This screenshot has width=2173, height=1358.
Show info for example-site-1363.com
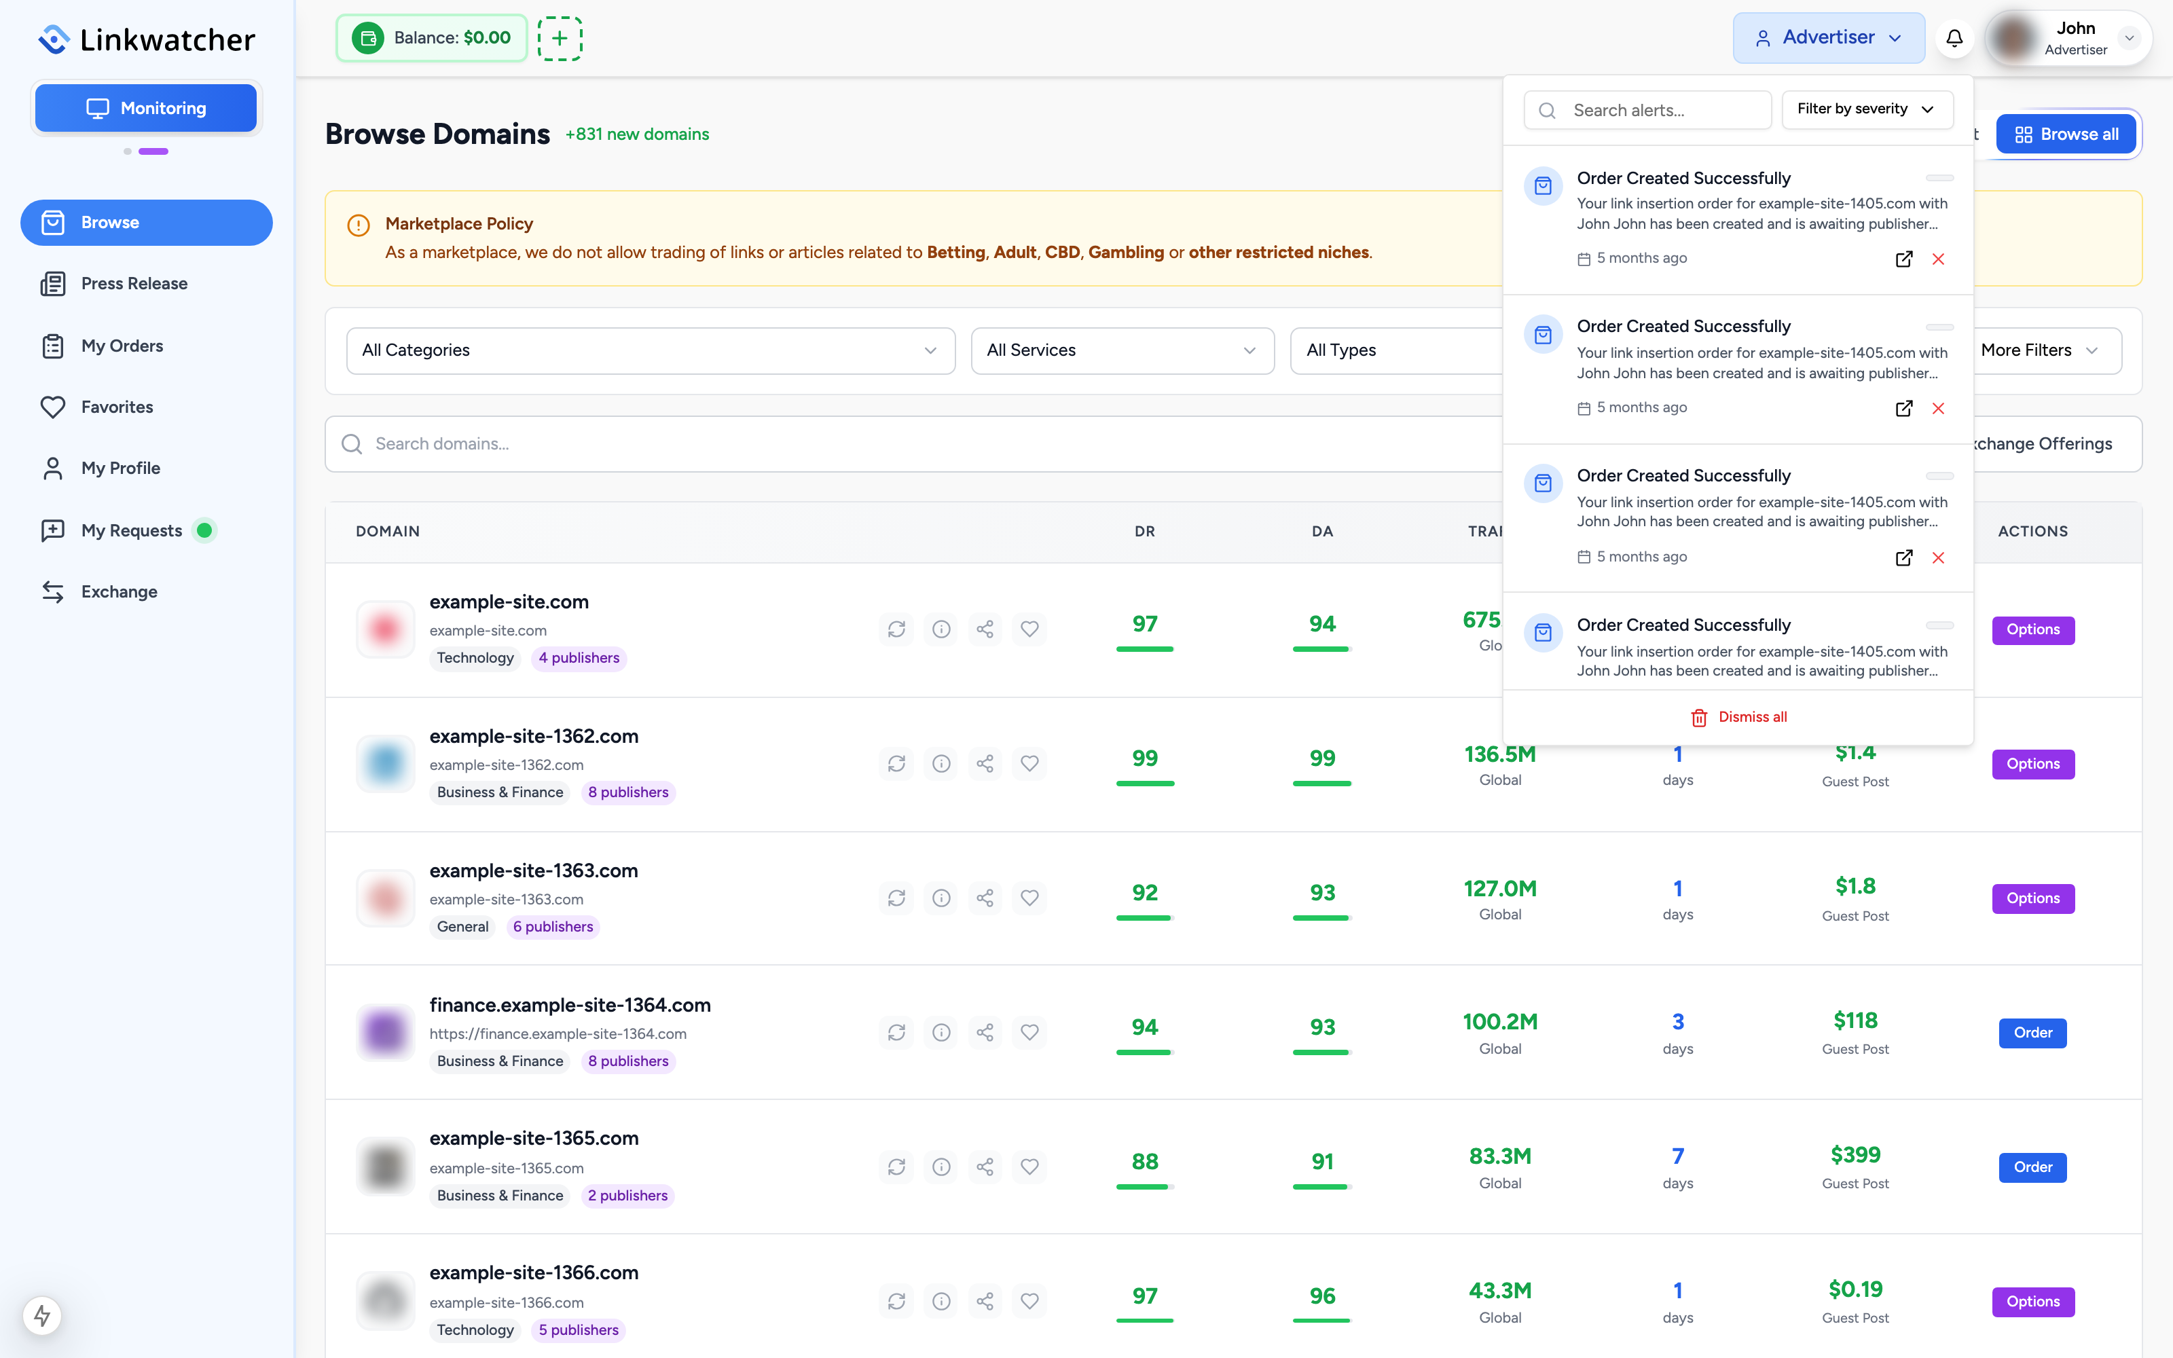(941, 898)
